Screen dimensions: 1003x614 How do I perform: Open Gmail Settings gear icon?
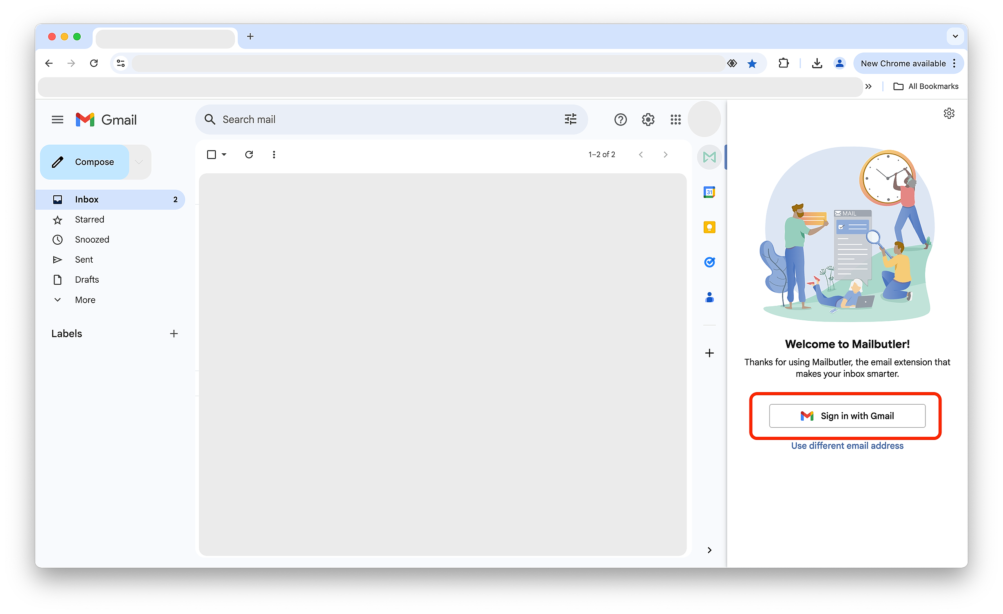(x=648, y=119)
